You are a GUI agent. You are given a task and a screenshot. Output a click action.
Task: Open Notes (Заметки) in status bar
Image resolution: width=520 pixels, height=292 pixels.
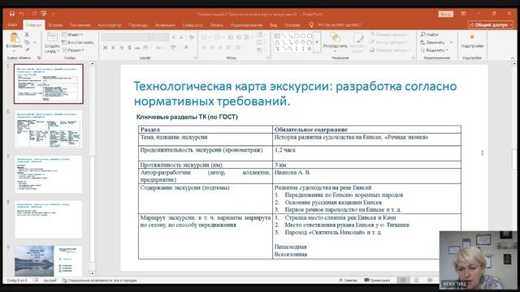pyautogui.click(x=349, y=281)
